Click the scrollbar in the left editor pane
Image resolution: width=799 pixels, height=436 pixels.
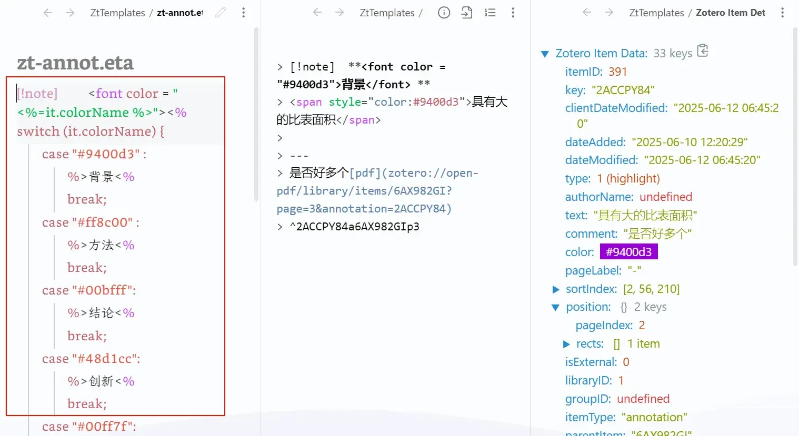tap(256, 114)
